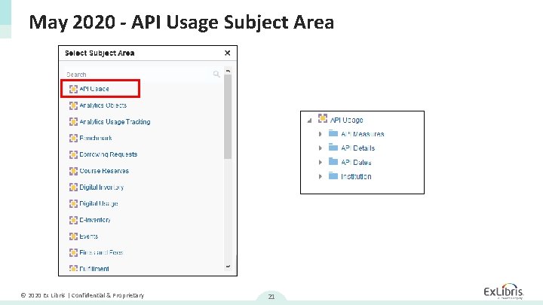543x305 pixels.
Task: Click the scrollbar down arrow
Action: [x=228, y=267]
